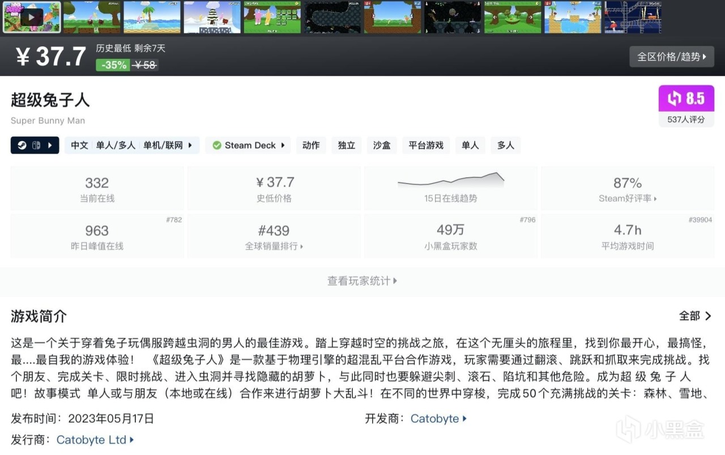The width and height of the screenshot is (725, 455).
Task: Click the Heybox logo on the 8.5 score badge
Action: (674, 99)
